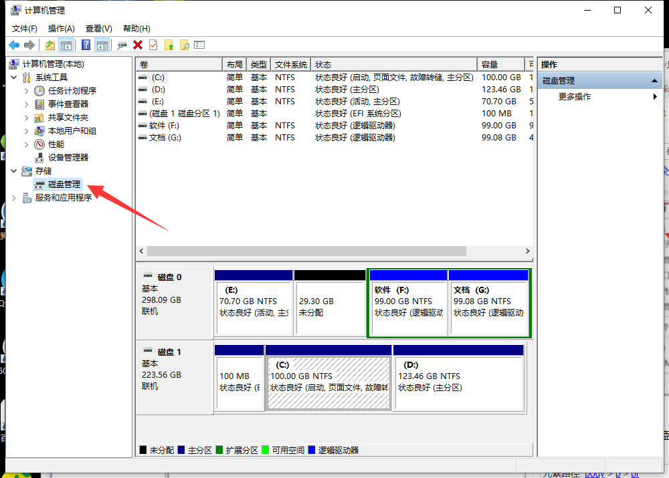Sort volumes by the 文件系统 column header
Image resolution: width=669 pixels, height=478 pixels.
pos(290,65)
